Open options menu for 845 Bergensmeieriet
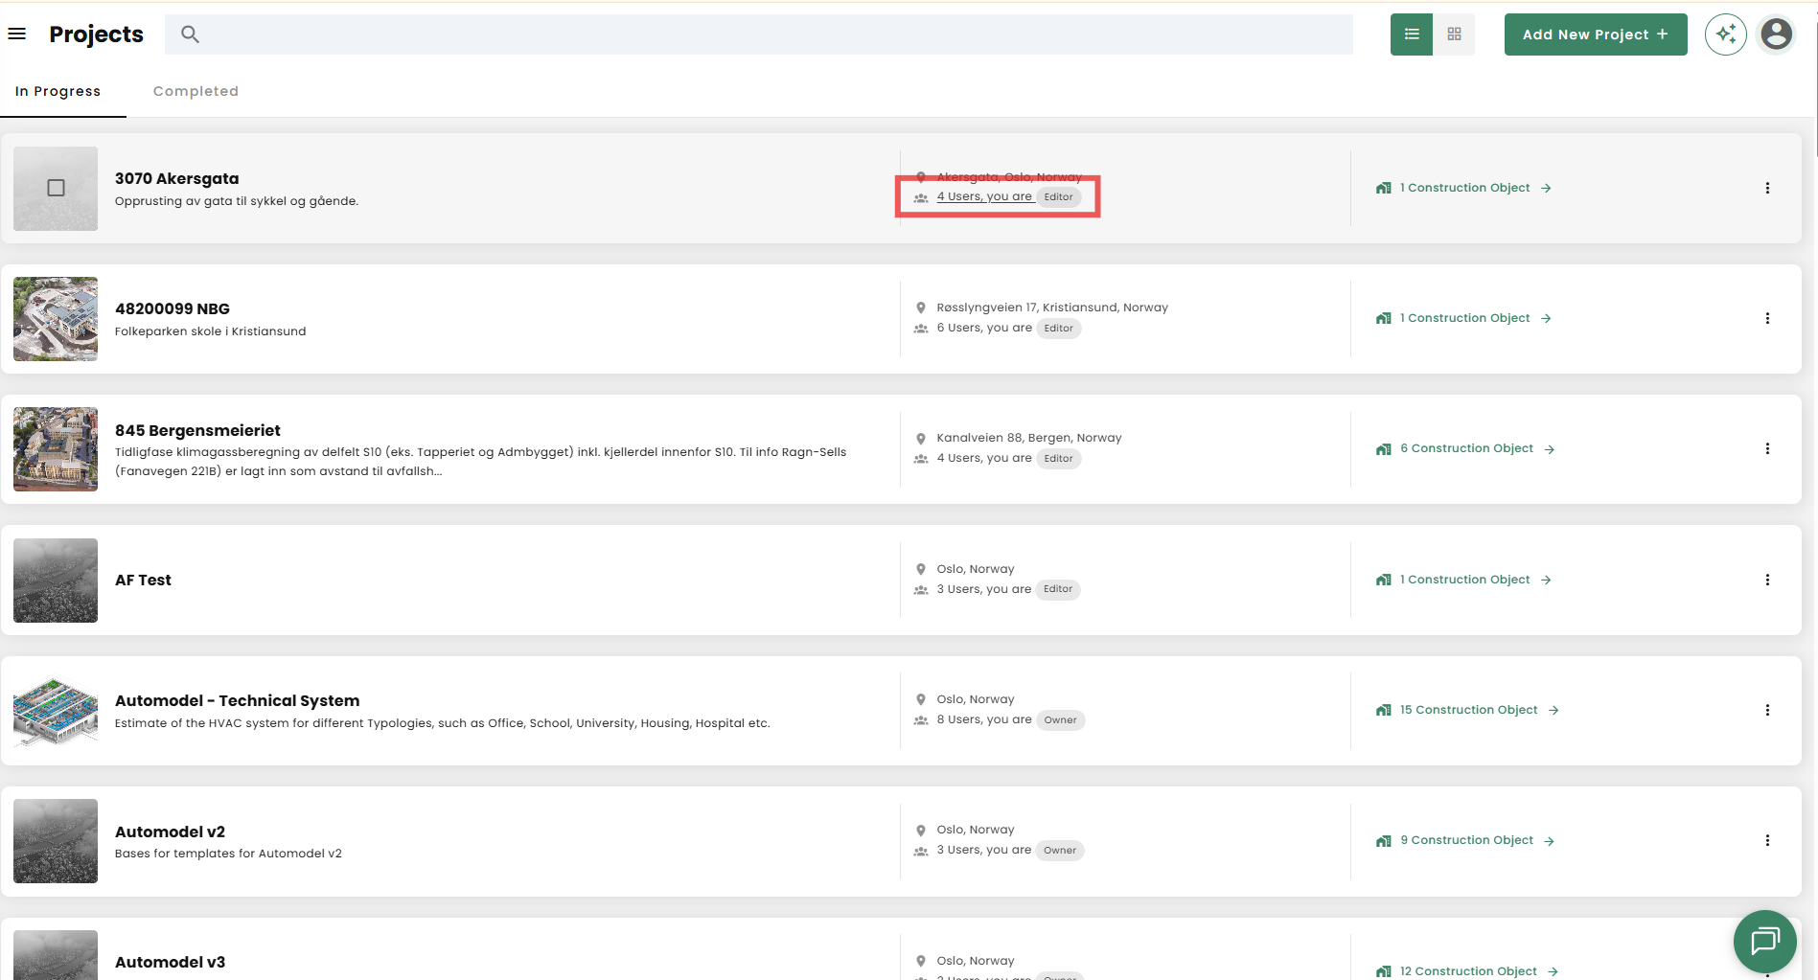 click(x=1767, y=448)
